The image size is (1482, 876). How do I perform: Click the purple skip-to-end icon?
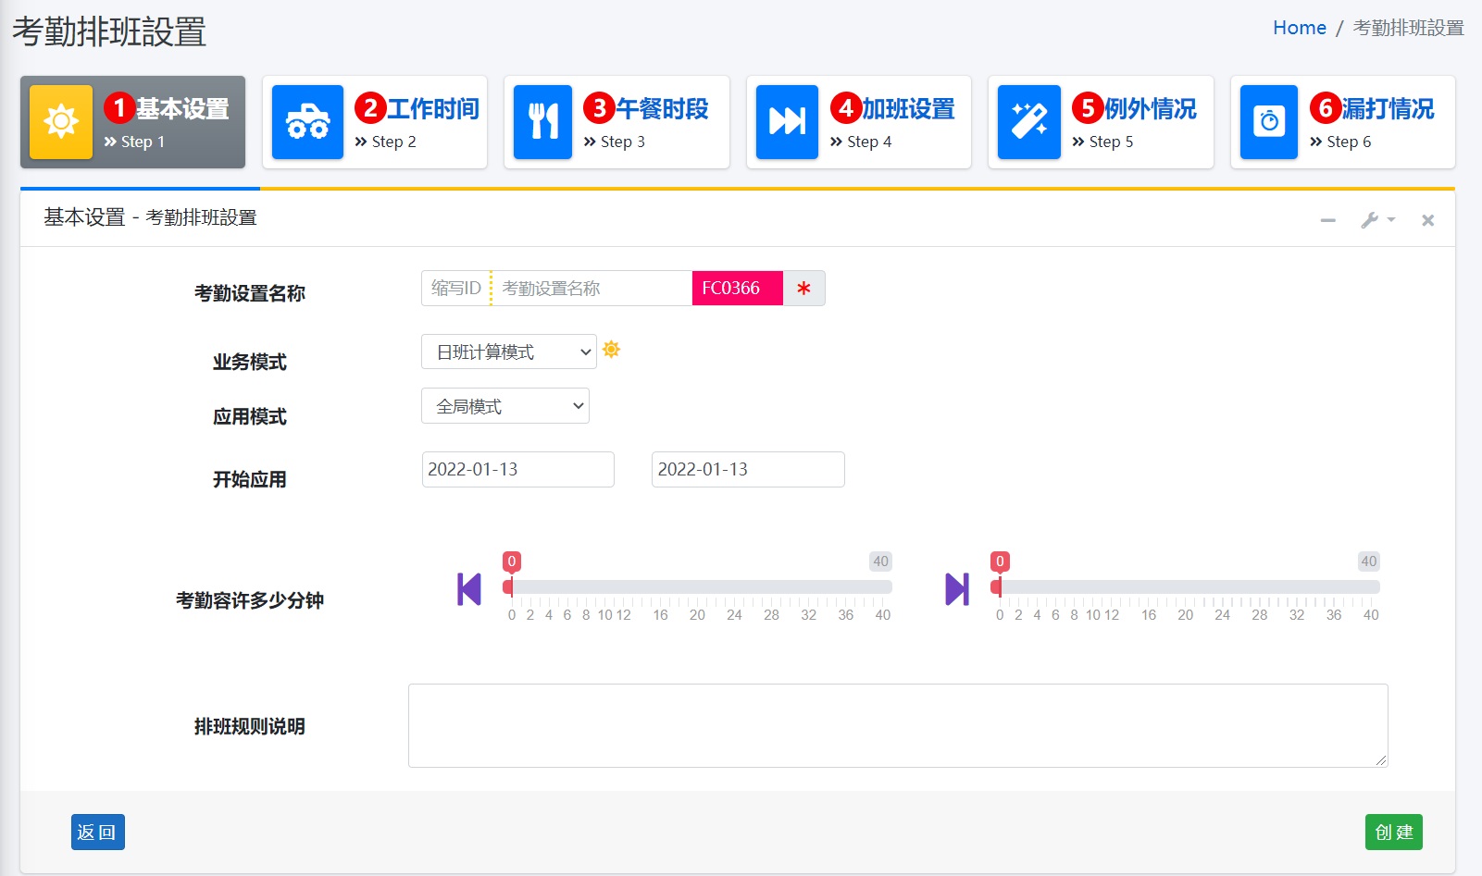(x=956, y=589)
